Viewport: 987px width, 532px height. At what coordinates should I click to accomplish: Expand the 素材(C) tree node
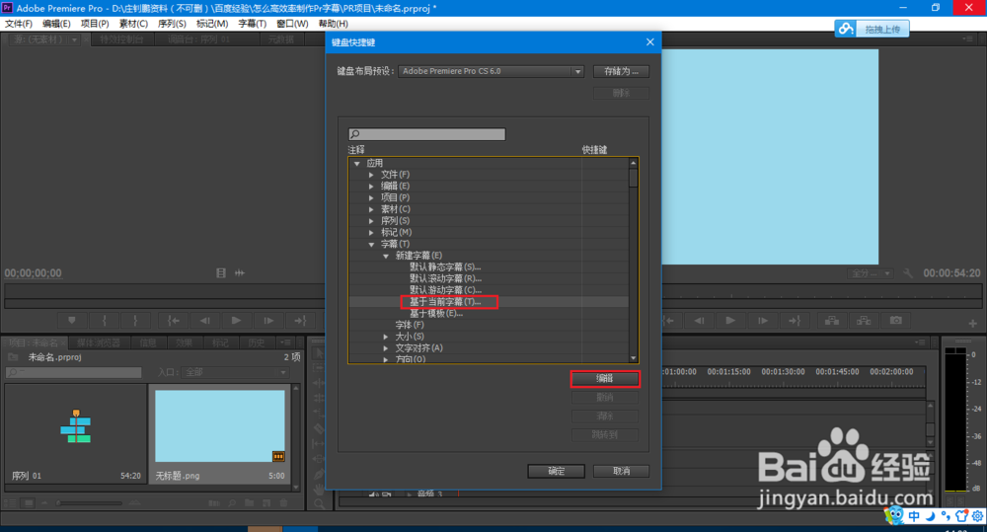coord(371,209)
